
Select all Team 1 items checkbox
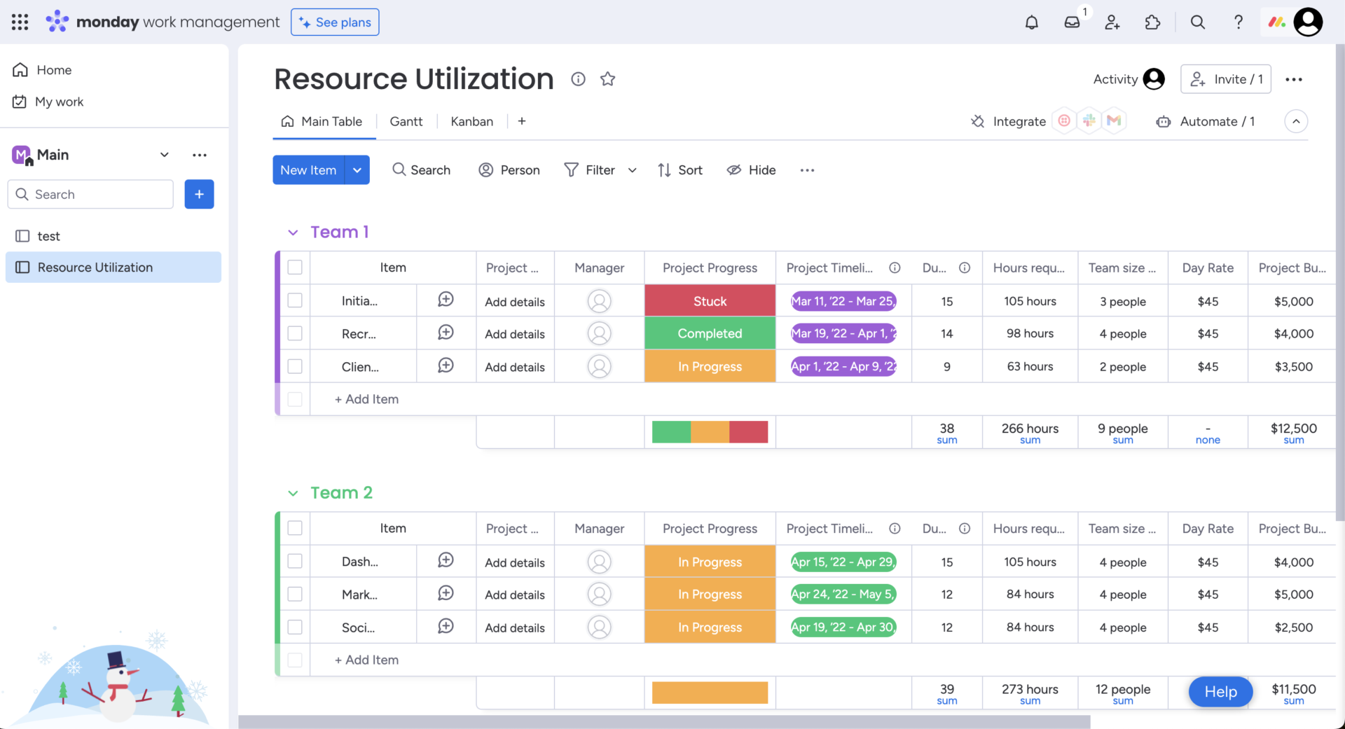click(x=295, y=268)
